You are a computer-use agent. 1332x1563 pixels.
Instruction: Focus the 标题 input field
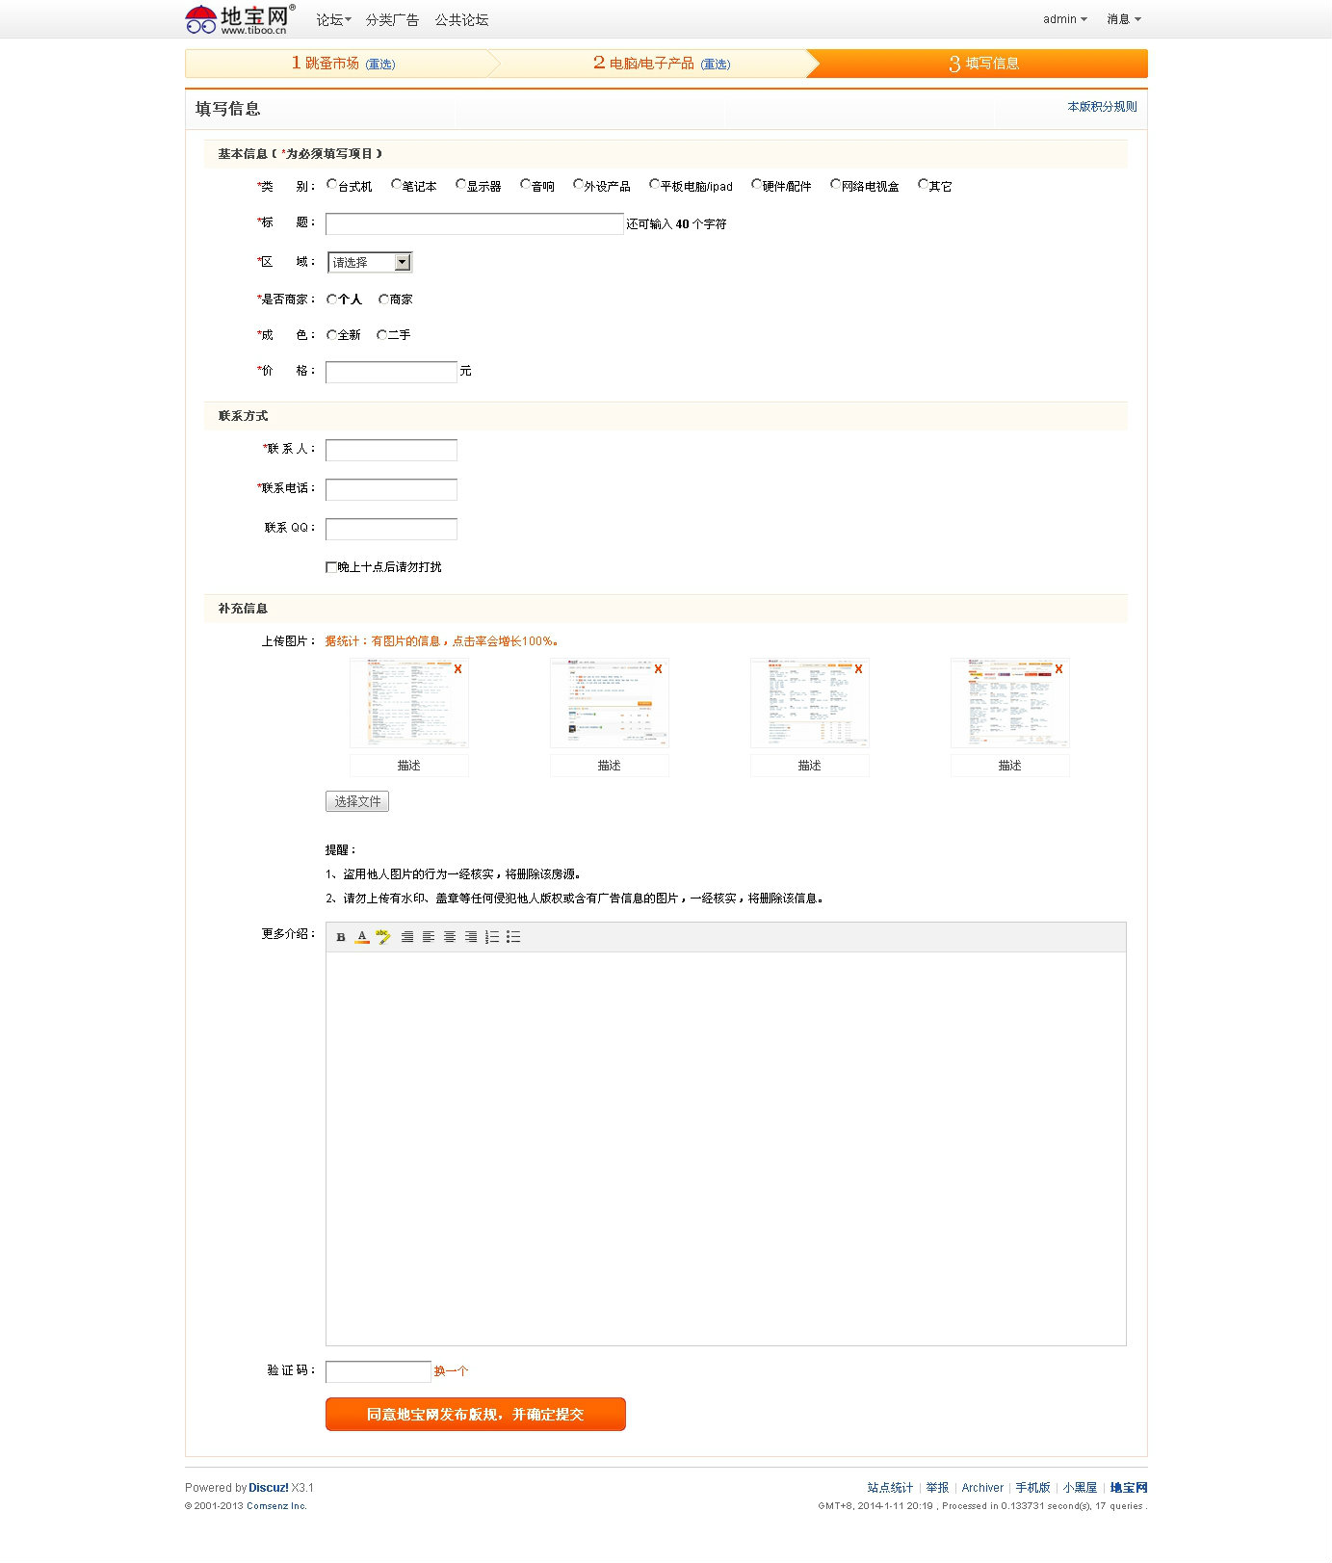pyautogui.click(x=475, y=224)
